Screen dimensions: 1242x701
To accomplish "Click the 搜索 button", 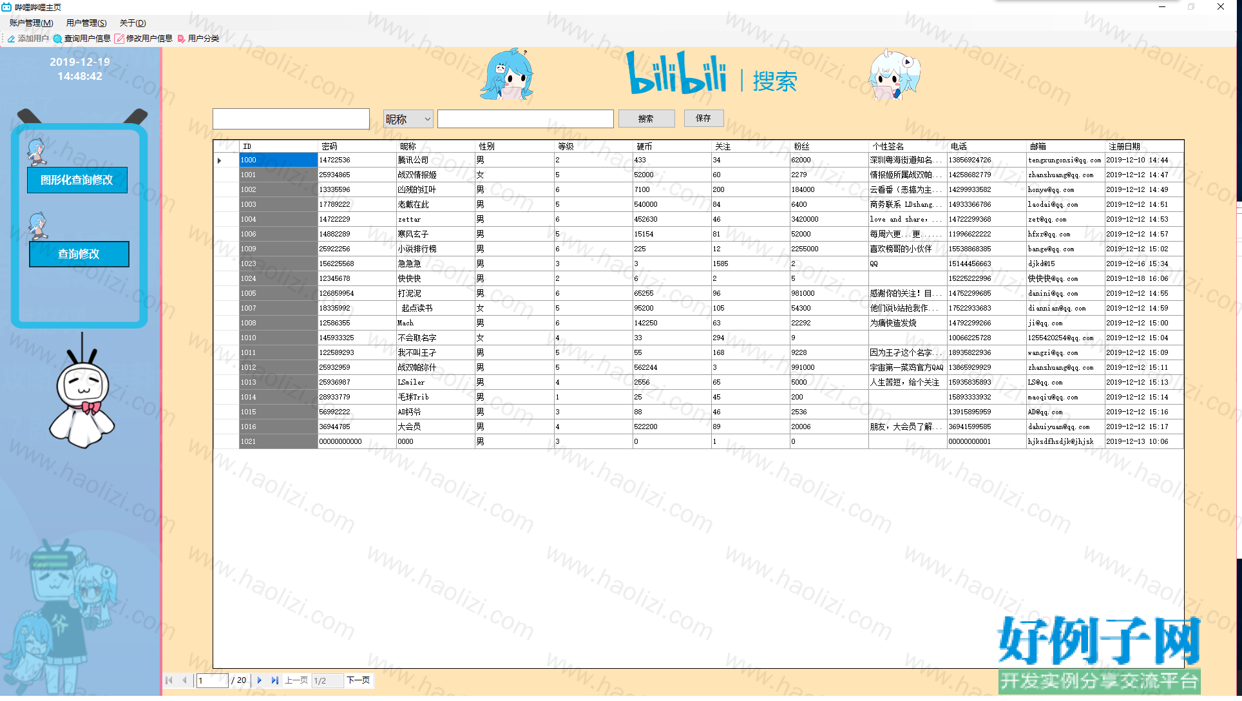I will coord(646,119).
